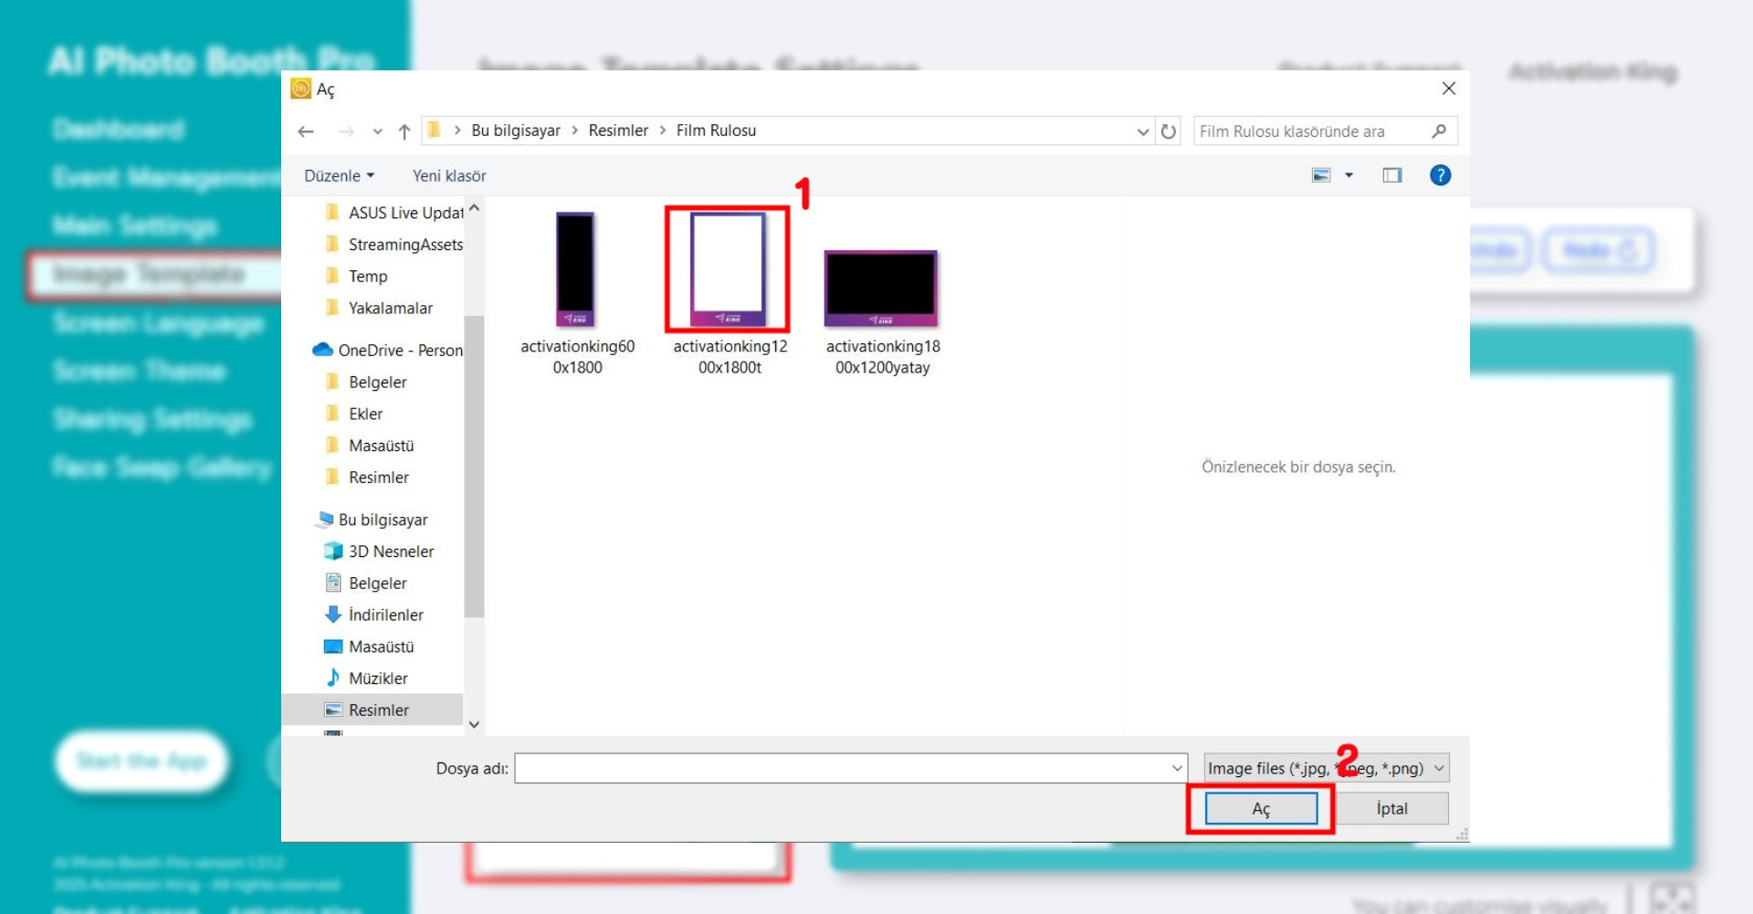Image resolution: width=1753 pixels, height=914 pixels.
Task: Select the OneDrive cloud entry
Action: tap(388, 351)
